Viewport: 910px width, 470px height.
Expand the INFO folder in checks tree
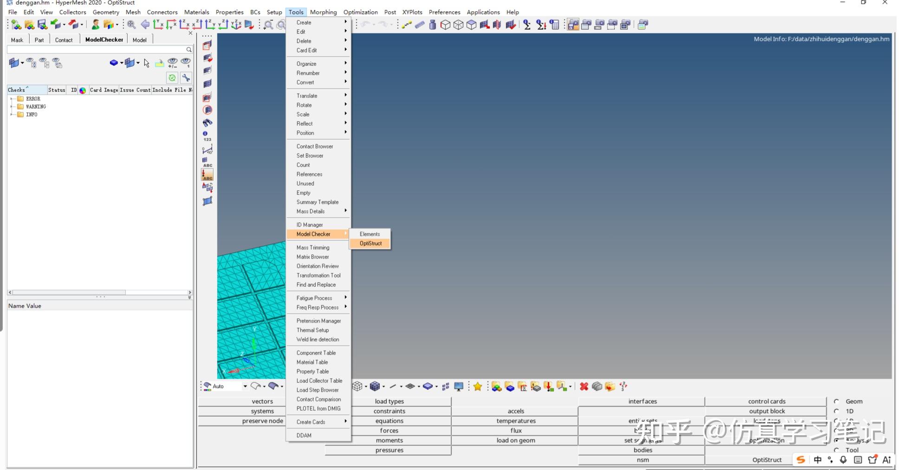pyautogui.click(x=11, y=115)
